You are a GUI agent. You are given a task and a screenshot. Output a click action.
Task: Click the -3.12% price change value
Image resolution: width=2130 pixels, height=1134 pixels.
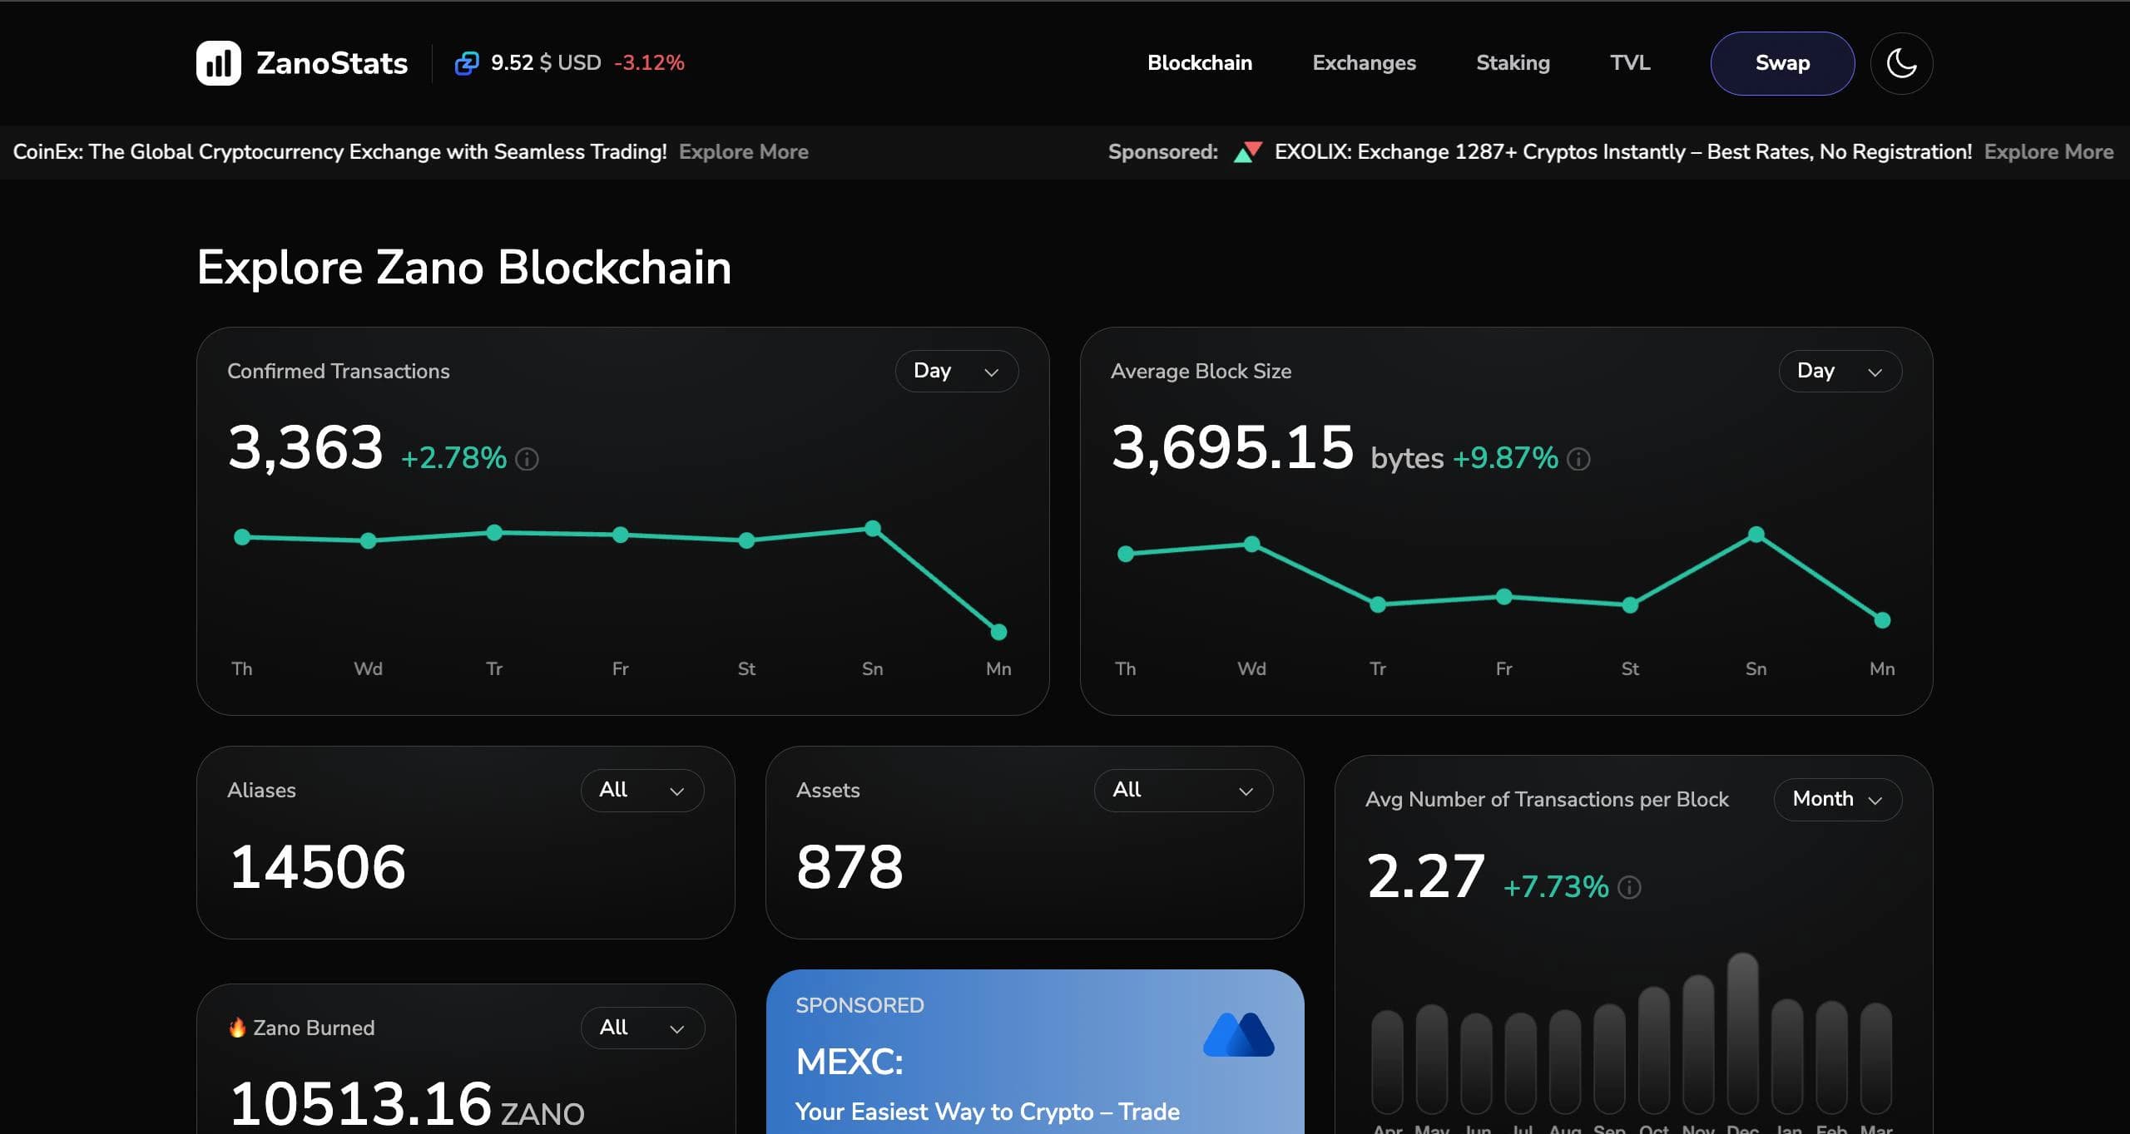pyautogui.click(x=649, y=63)
